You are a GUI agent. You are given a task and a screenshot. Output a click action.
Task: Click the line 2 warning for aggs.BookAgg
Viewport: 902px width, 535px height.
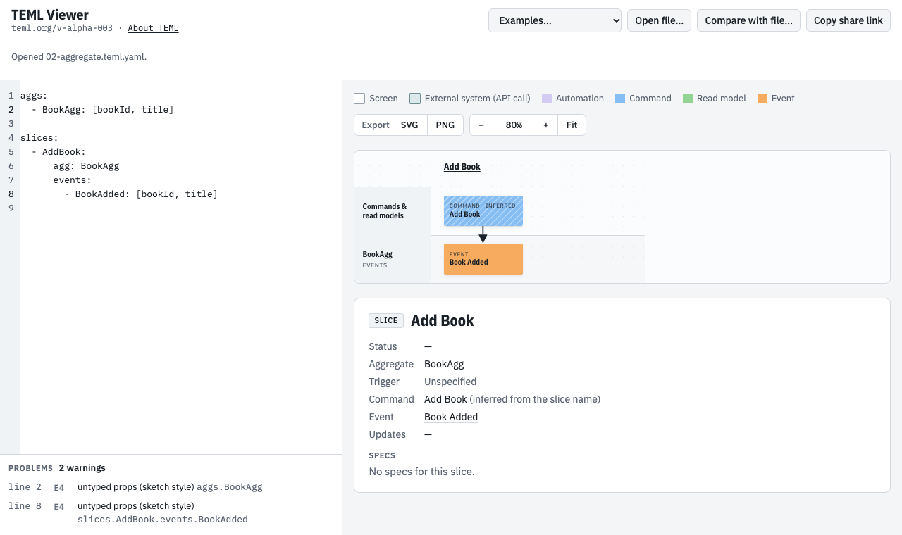[171, 487]
